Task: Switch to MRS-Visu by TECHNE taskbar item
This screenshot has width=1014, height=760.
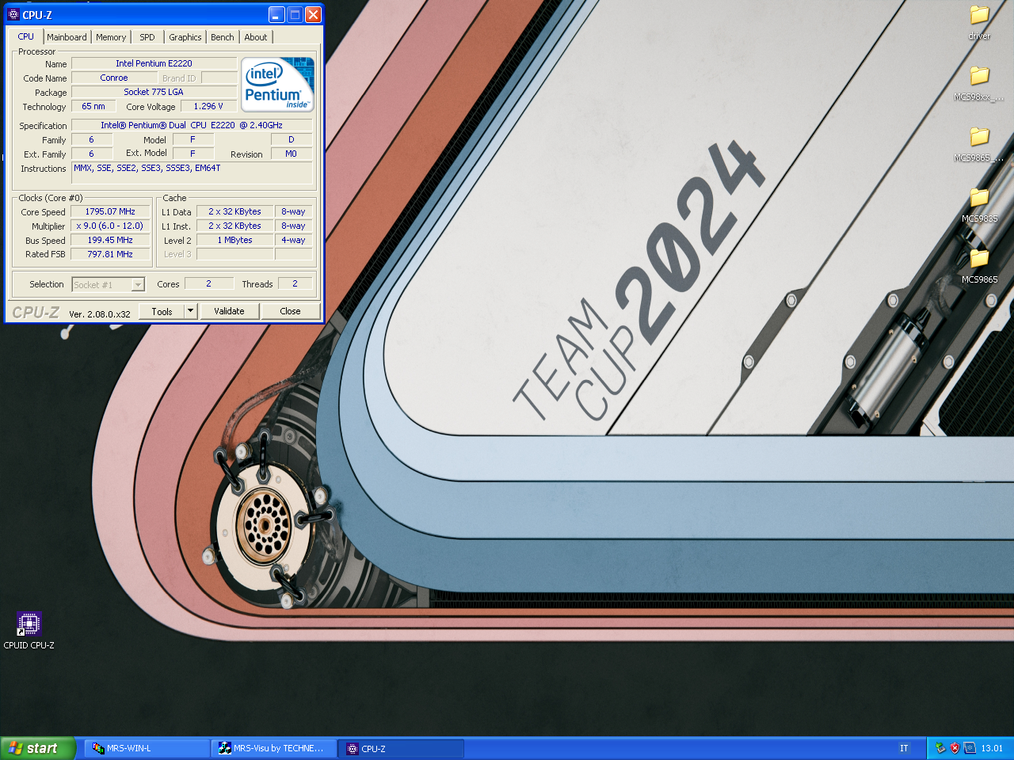Action: (274, 748)
